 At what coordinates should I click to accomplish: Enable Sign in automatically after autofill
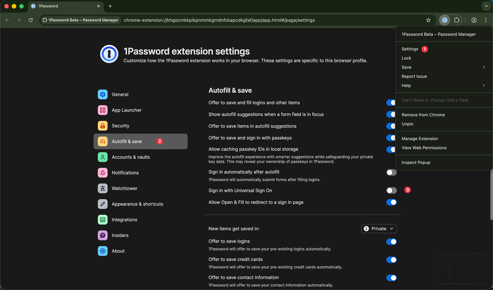point(391,172)
